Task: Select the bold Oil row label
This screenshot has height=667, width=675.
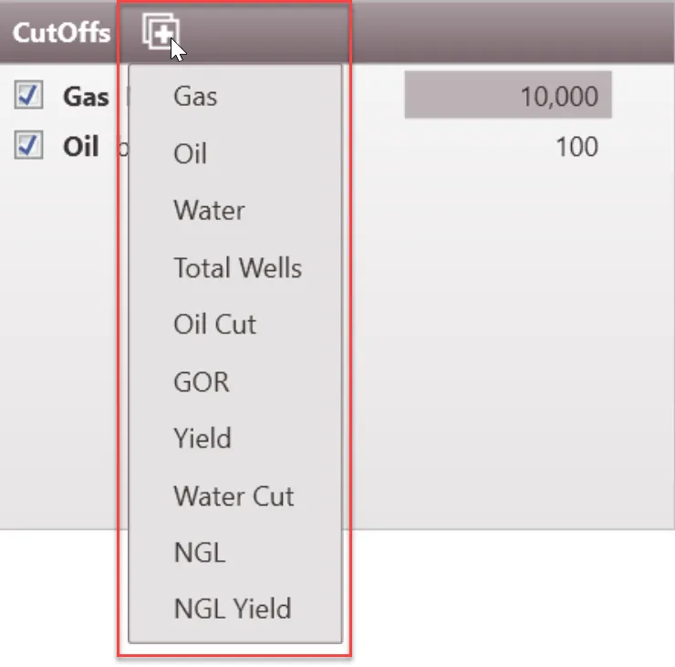Action: coord(80,147)
